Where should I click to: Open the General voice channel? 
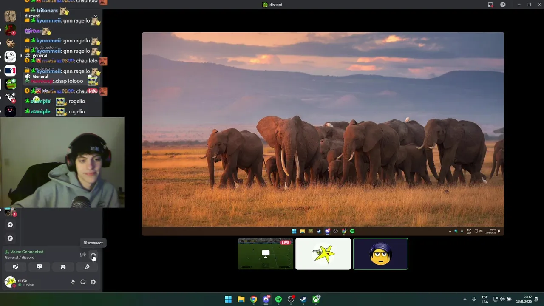40,76
